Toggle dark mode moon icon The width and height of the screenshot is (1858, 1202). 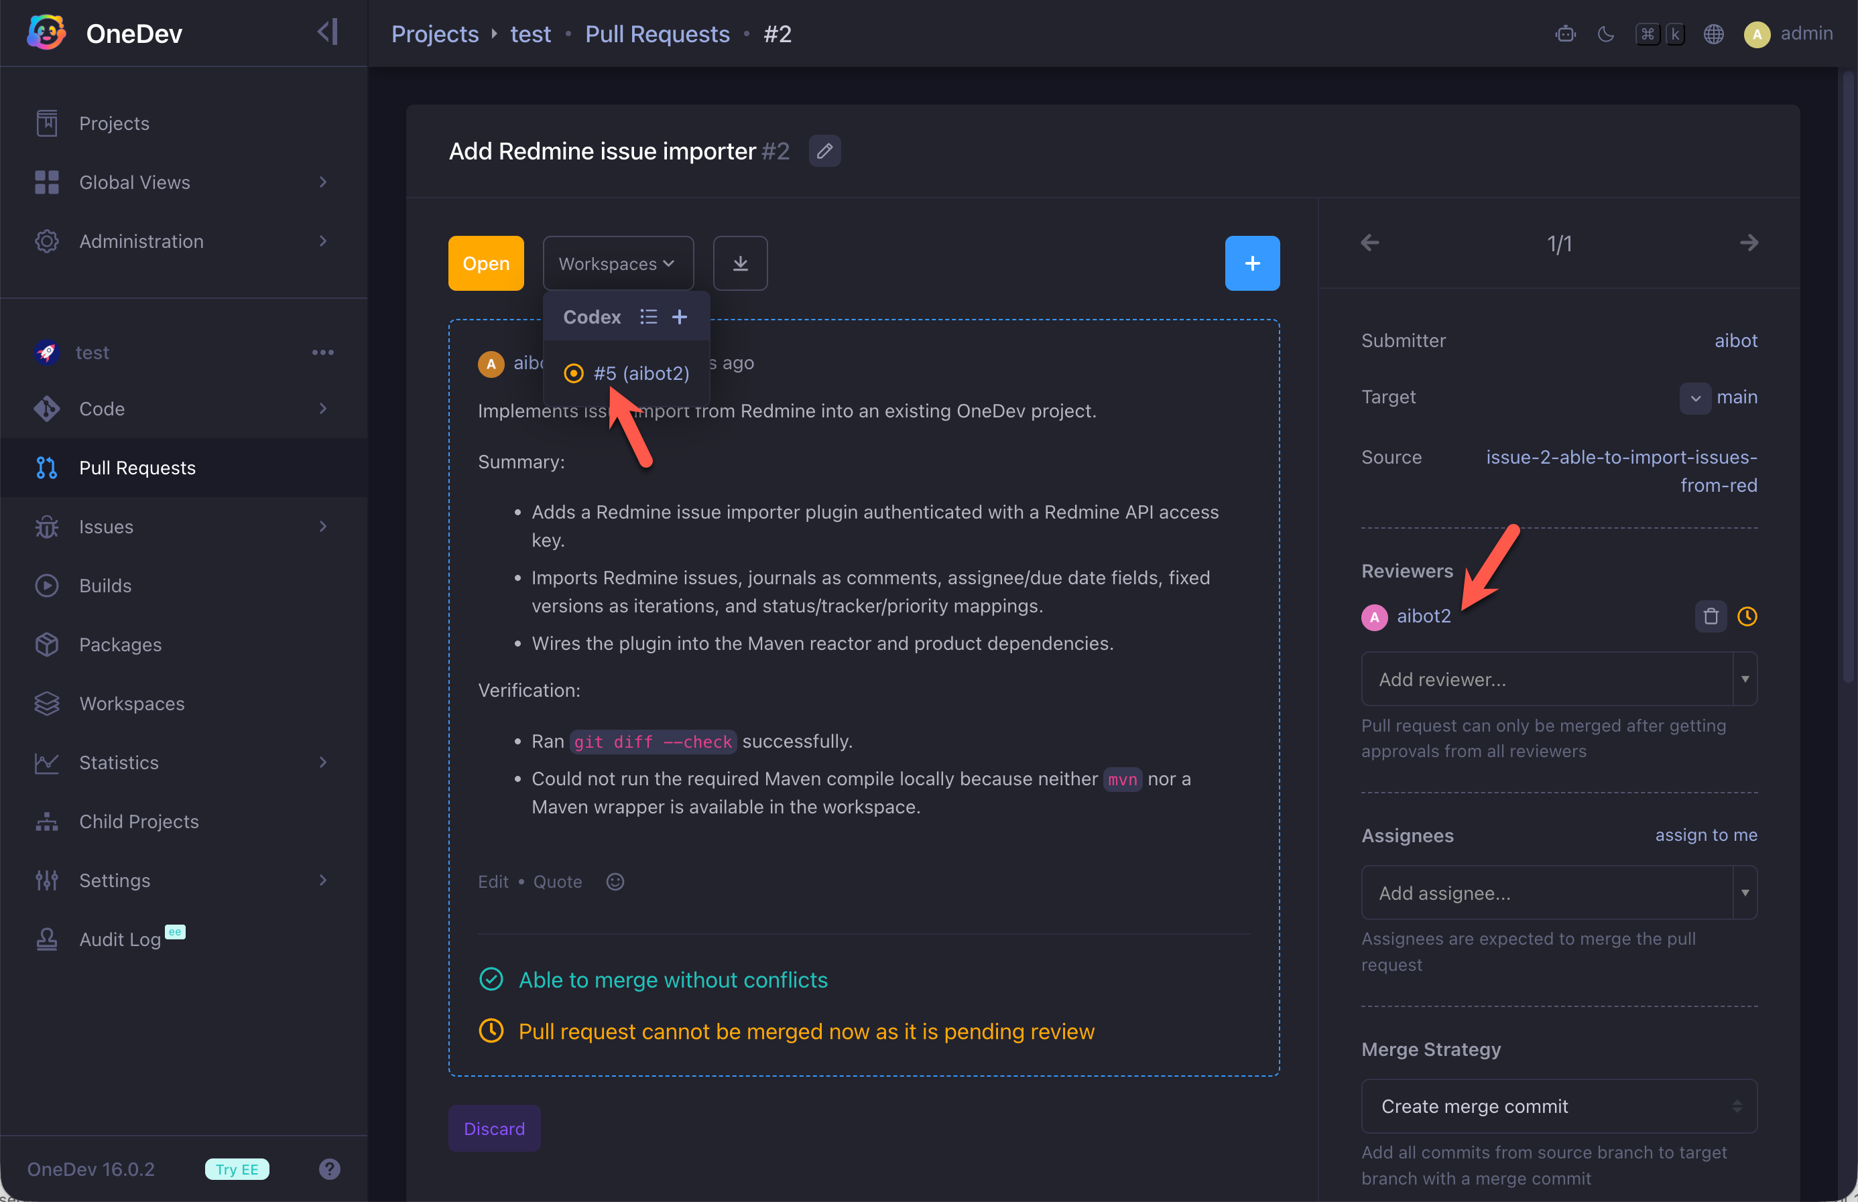tap(1605, 34)
